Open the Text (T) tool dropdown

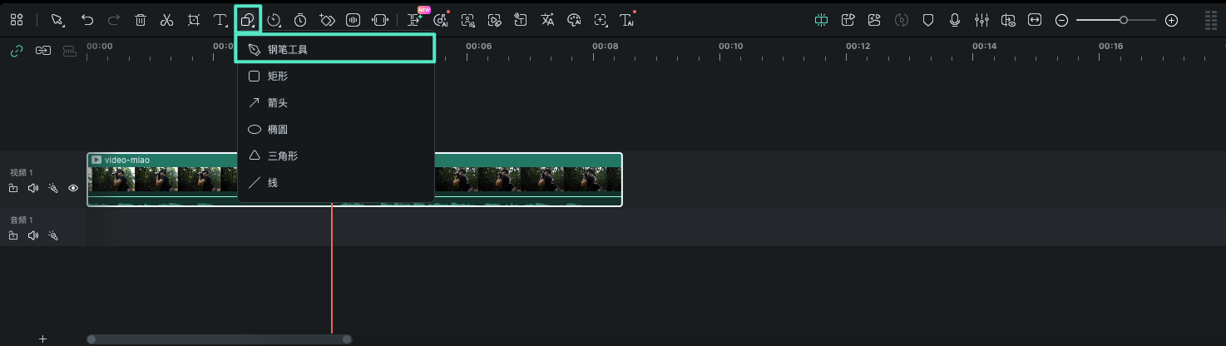pos(220,20)
